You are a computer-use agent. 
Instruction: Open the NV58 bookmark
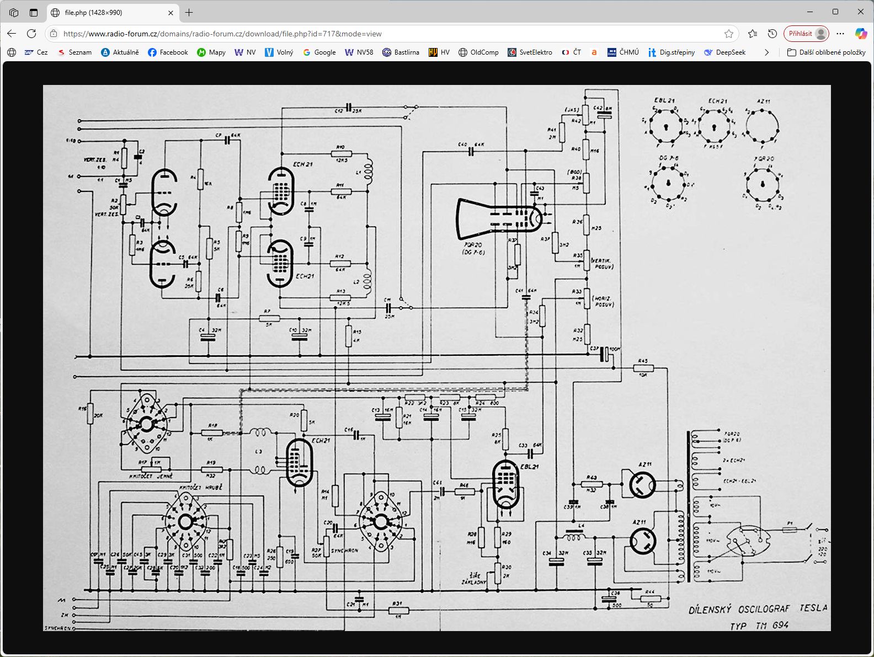pos(359,52)
